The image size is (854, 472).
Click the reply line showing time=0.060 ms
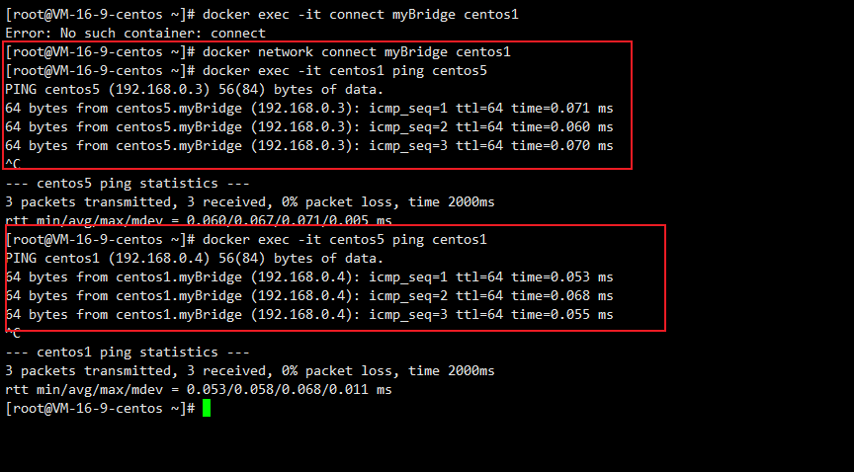[x=308, y=126]
